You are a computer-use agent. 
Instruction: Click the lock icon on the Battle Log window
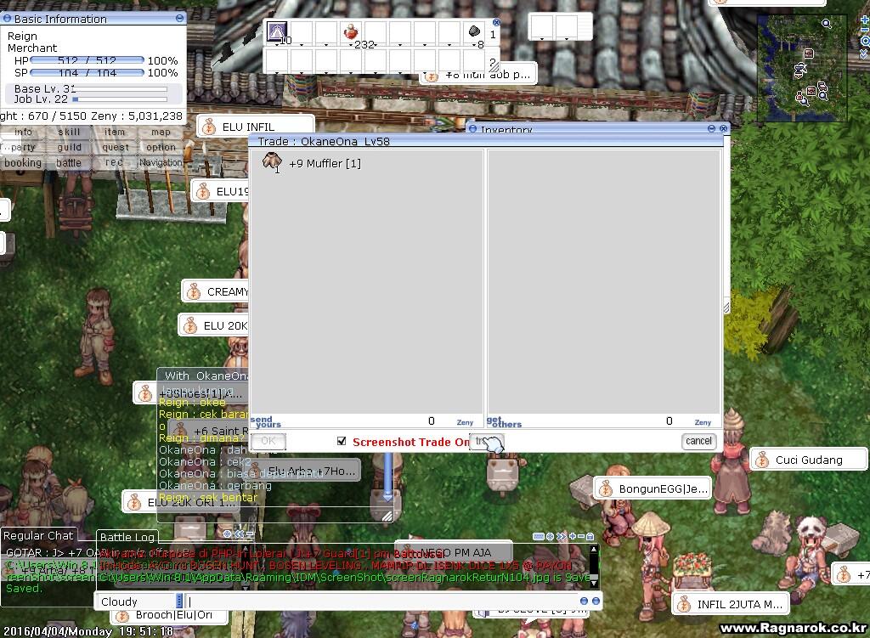pyautogui.click(x=590, y=536)
